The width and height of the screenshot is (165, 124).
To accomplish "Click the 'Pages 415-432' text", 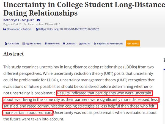I will (x=10, y=24).
